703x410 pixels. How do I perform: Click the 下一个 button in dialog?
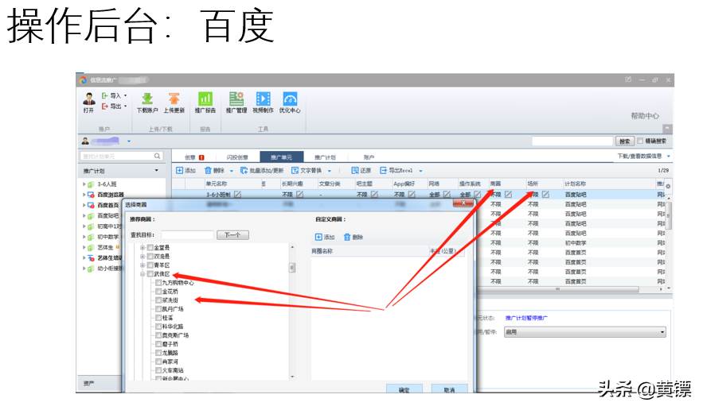[232, 235]
